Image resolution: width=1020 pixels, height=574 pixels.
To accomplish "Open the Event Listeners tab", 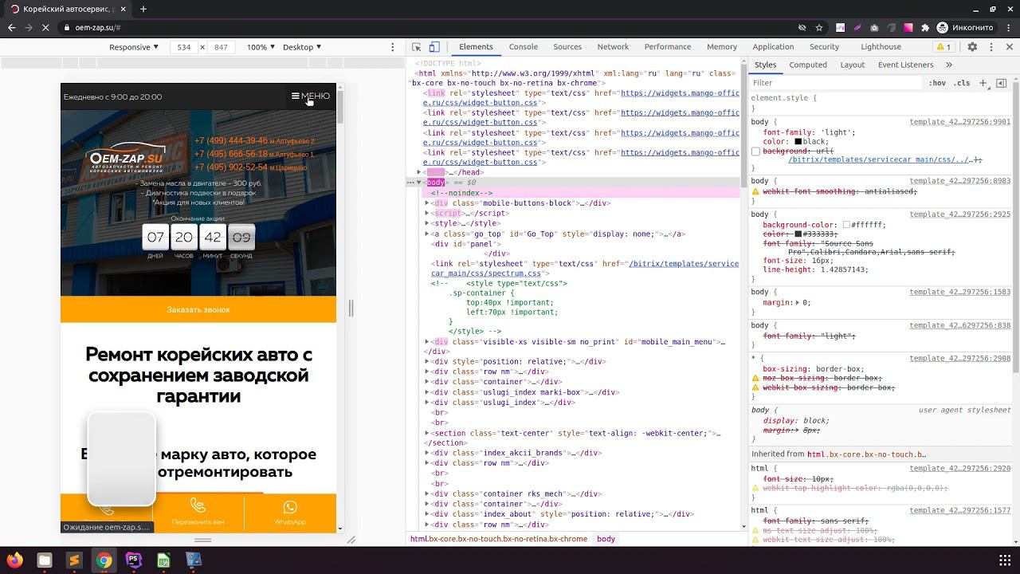I will pyautogui.click(x=905, y=65).
